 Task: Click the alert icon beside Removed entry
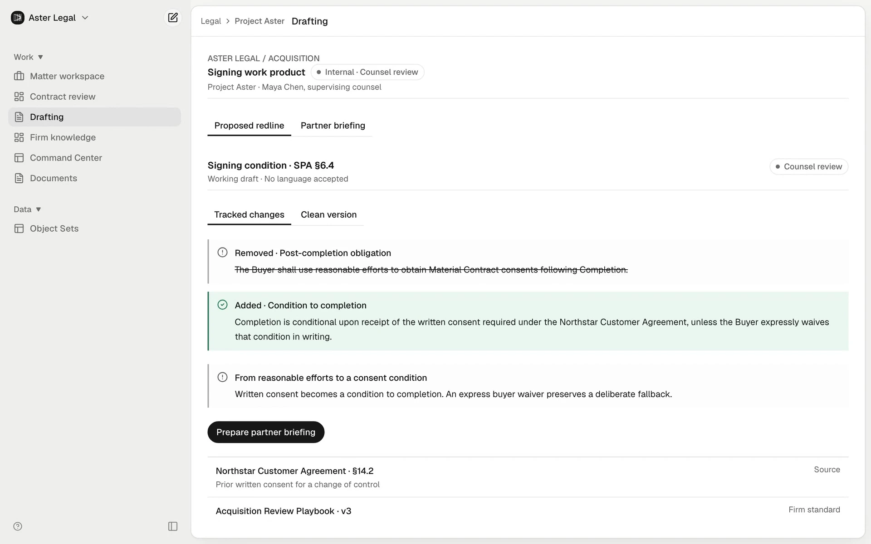[222, 253]
